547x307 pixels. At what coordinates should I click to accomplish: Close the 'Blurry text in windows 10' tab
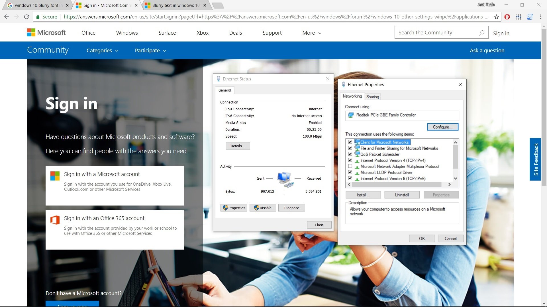(x=205, y=5)
